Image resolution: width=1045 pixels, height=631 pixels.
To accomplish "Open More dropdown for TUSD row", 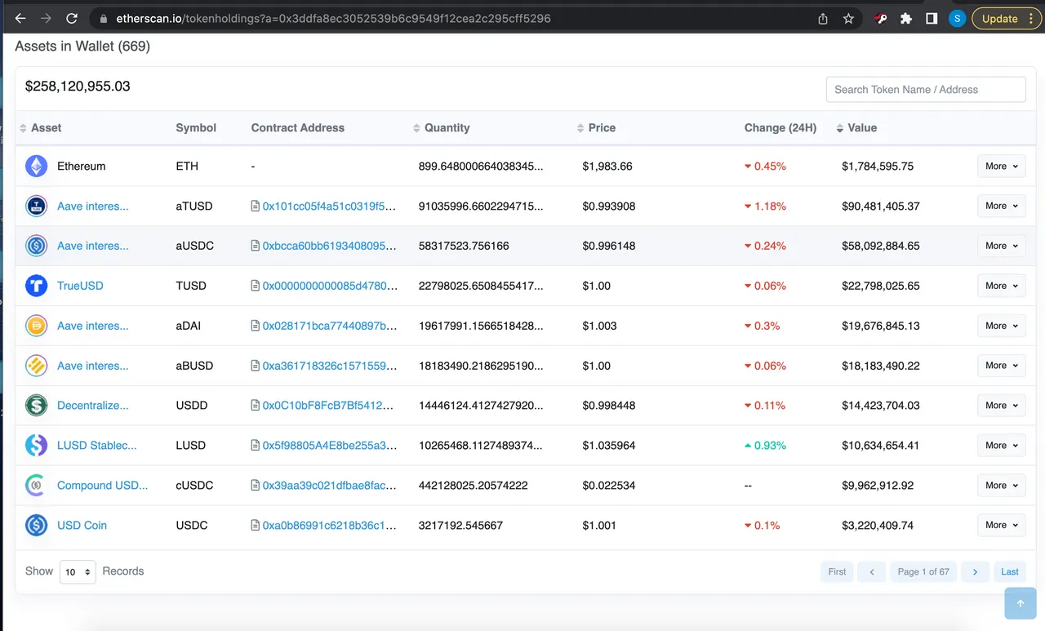I will (1001, 286).
